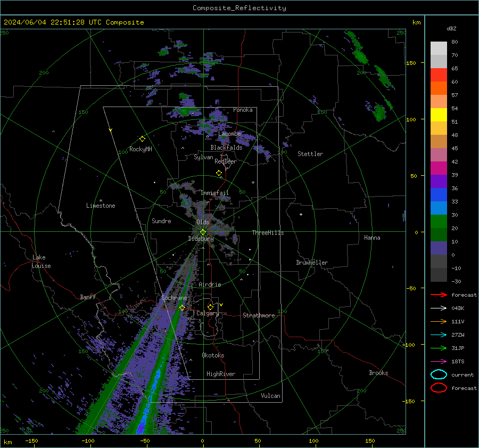Click the HighRiver city label

click(221, 374)
